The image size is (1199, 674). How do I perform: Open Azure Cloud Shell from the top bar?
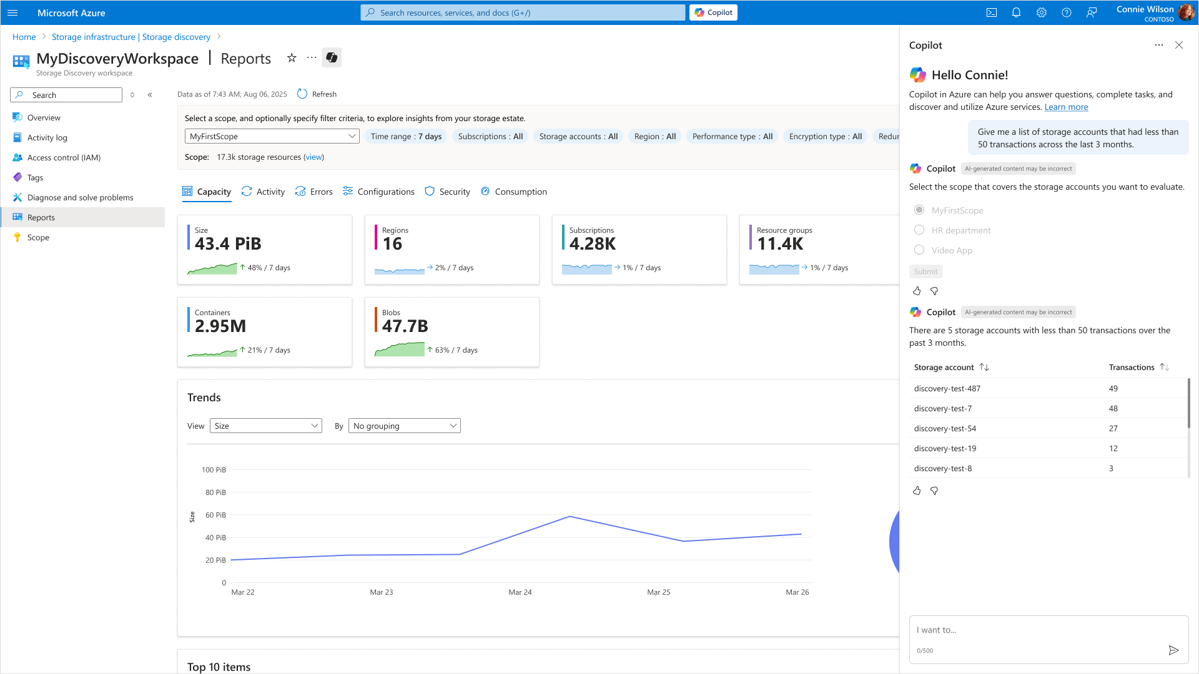[991, 12]
